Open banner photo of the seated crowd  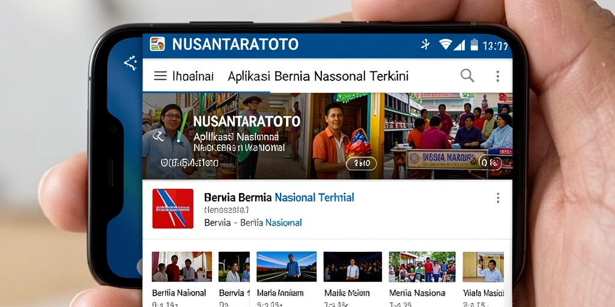point(448,136)
